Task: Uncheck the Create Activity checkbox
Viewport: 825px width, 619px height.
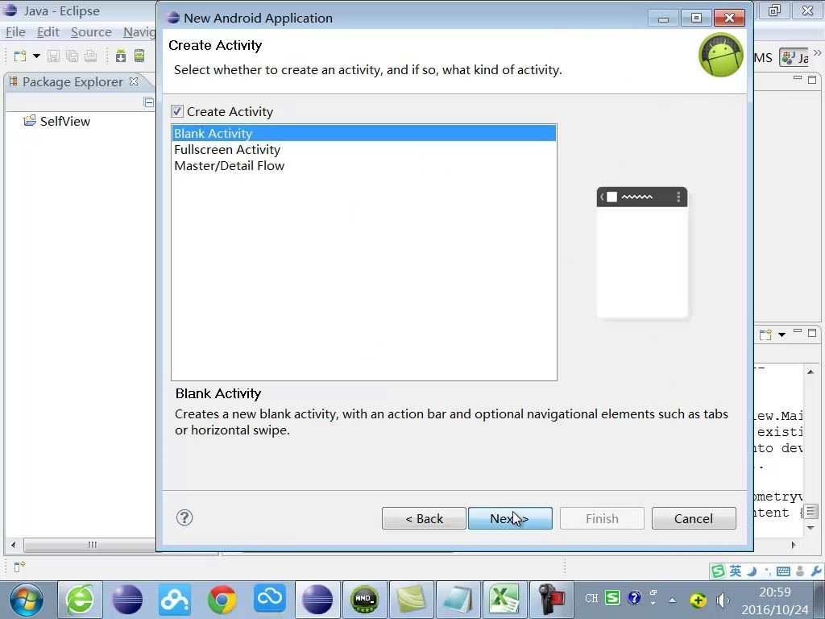Action: (x=176, y=111)
